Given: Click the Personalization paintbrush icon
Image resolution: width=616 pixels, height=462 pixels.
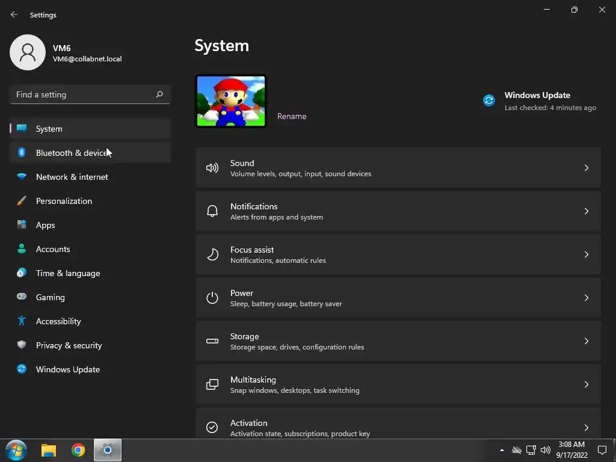Looking at the screenshot, I should [x=22, y=201].
